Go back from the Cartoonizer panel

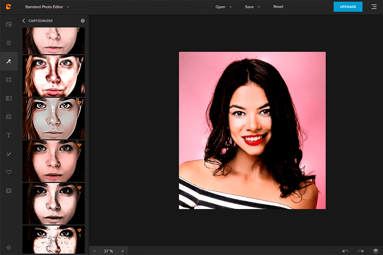[x=24, y=21]
